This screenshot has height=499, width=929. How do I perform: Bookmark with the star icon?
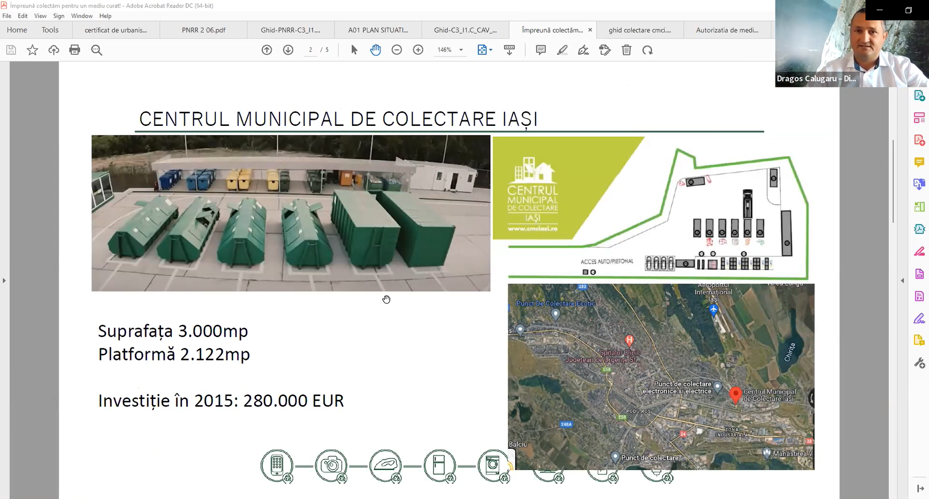coord(33,50)
